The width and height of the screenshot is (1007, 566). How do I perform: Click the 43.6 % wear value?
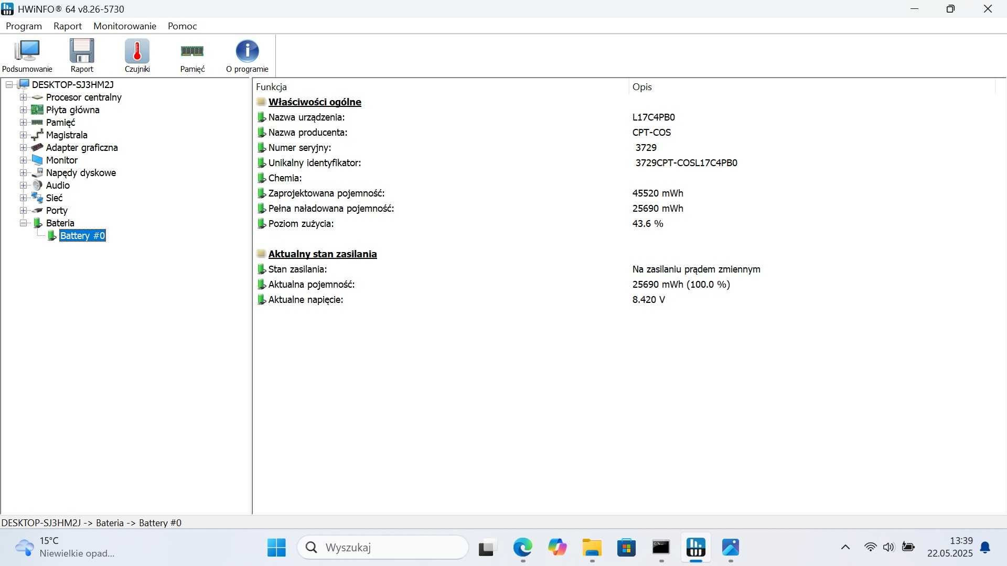point(648,224)
